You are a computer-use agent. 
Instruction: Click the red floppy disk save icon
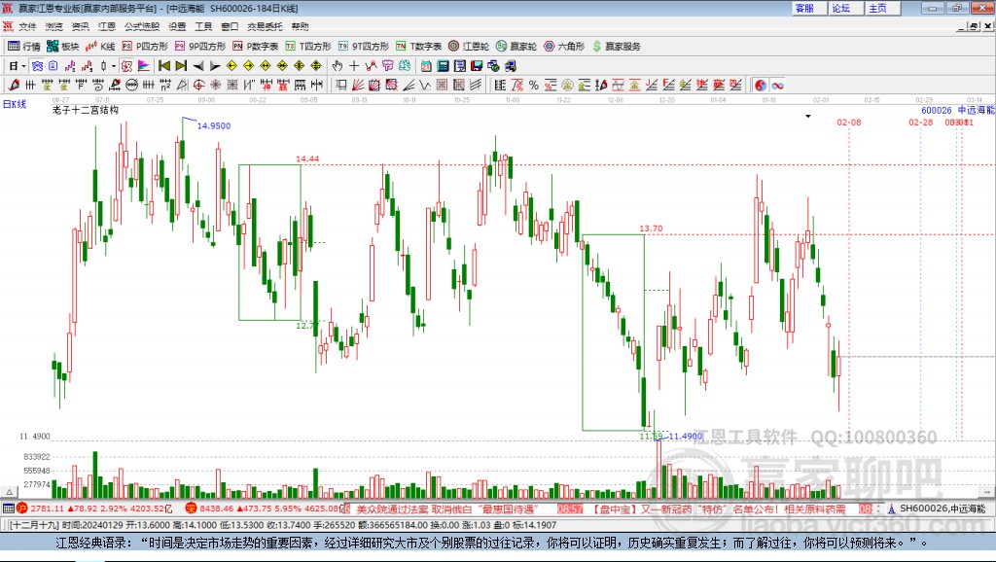point(477,65)
